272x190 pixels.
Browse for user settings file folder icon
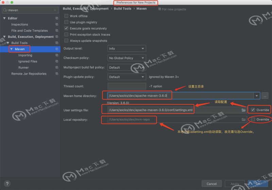point(243,110)
